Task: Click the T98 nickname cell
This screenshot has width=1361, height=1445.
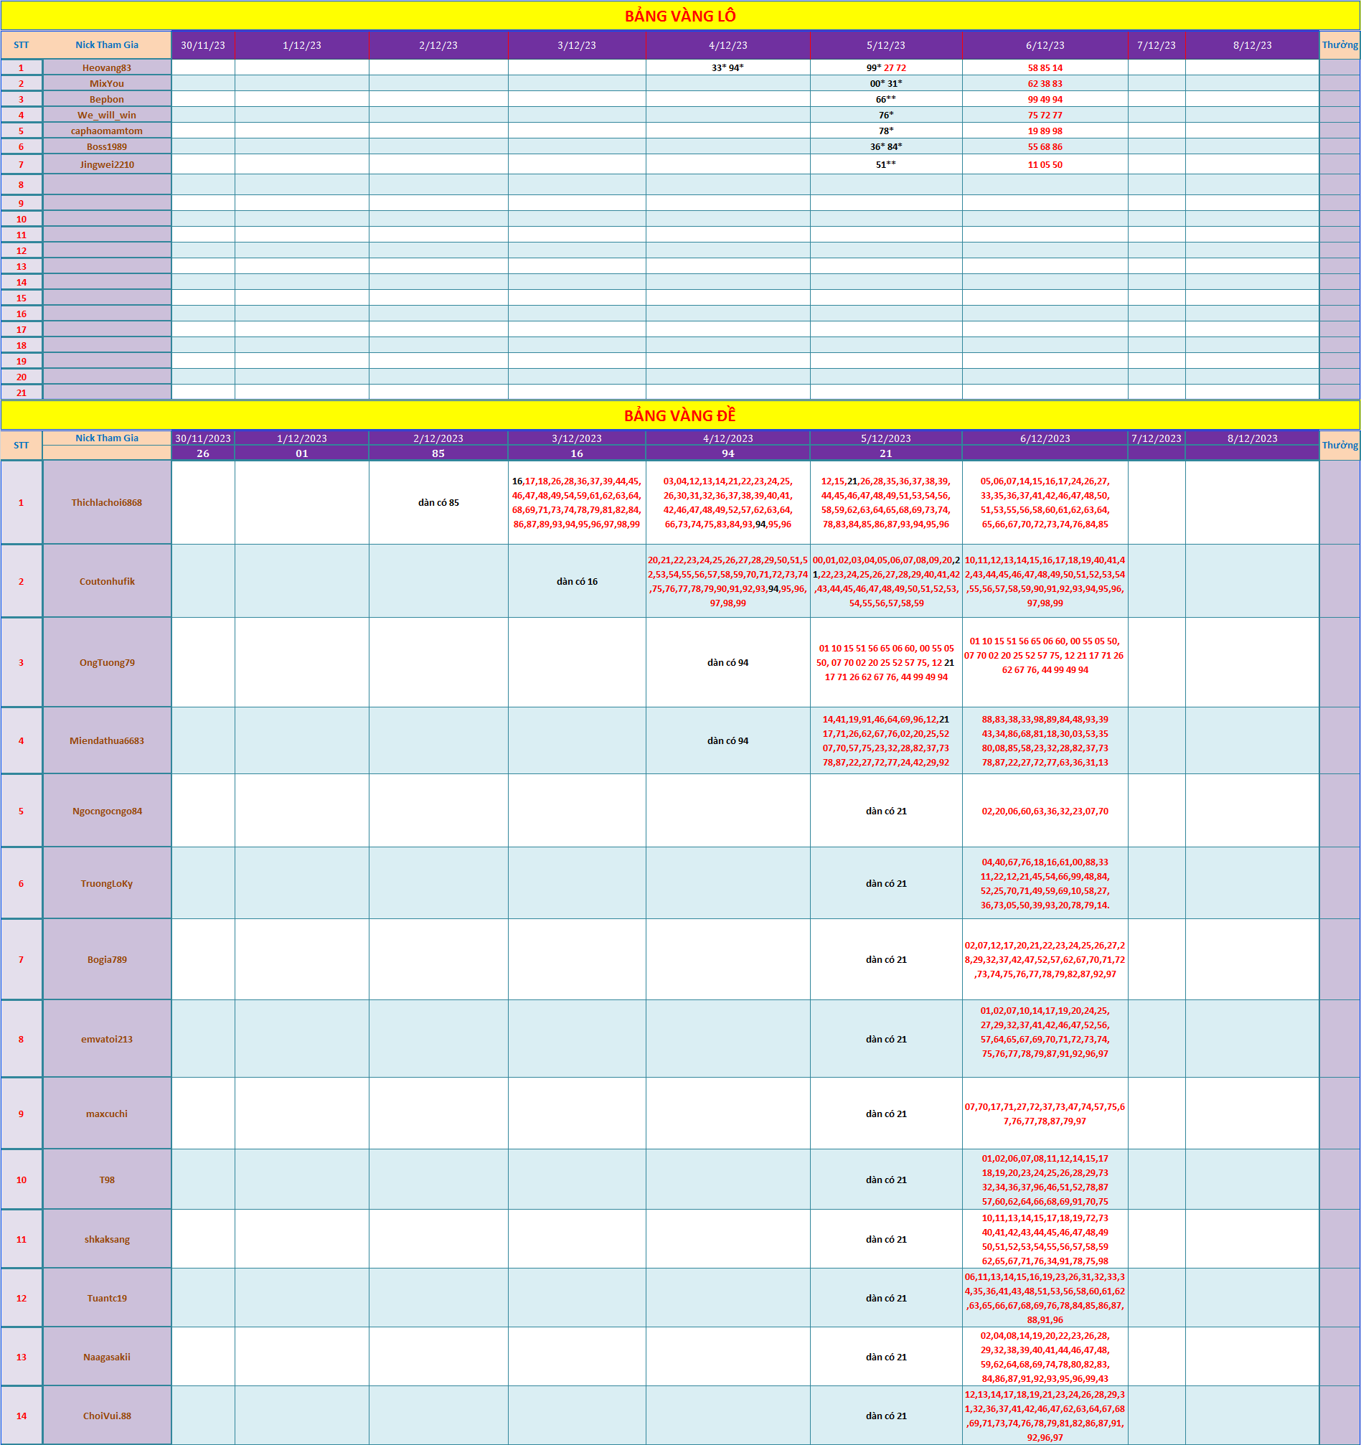Action: point(107,1180)
